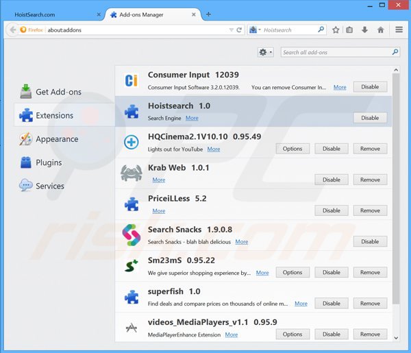411x353 pixels.
Task: Disable the Search Snacks extension
Action: tap(370, 241)
